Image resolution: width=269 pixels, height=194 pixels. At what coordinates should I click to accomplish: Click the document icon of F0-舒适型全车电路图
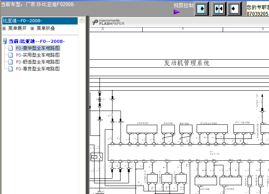point(11,62)
